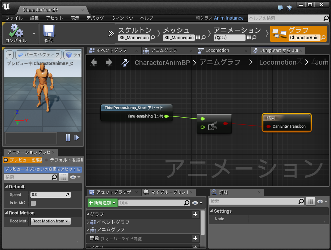Open Root Motion from dropdown

coord(51,221)
